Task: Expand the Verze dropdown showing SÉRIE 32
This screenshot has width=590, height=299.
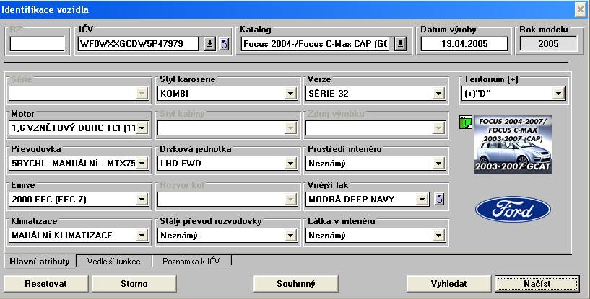Action: click(x=438, y=94)
